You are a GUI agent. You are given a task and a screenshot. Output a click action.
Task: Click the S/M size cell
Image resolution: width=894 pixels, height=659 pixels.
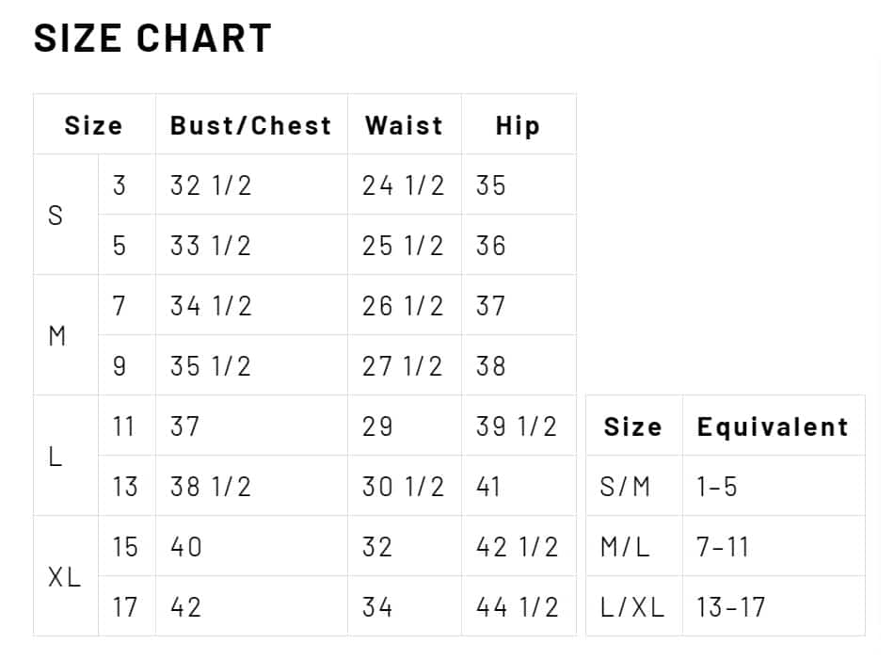pos(625,487)
